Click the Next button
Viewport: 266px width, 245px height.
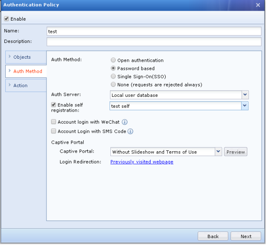pos(246,236)
